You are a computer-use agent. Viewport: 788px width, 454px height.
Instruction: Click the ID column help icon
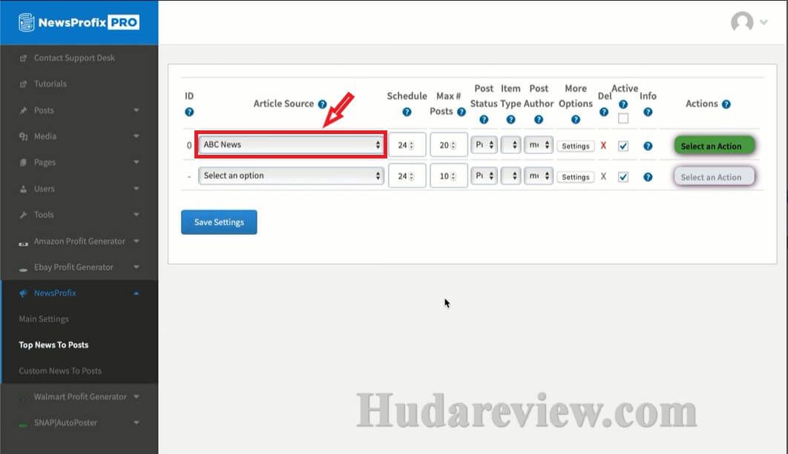click(x=189, y=112)
